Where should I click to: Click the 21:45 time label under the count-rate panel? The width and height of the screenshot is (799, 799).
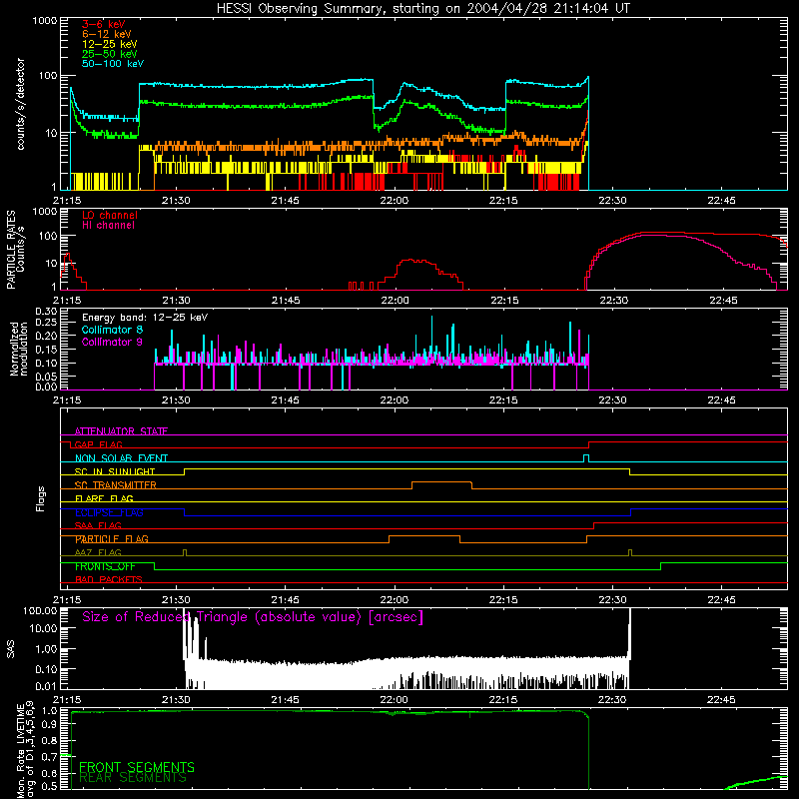point(285,201)
